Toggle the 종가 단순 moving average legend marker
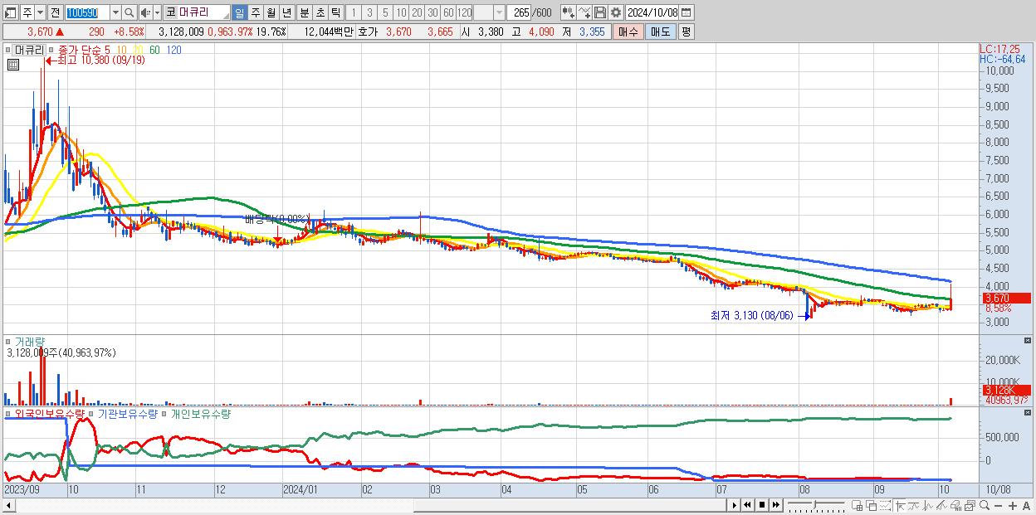1036x515 pixels. 52,50
